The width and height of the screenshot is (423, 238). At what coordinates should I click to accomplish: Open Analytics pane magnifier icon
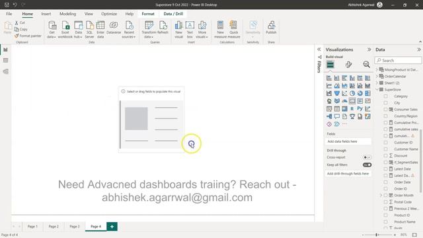pyautogui.click(x=366, y=65)
